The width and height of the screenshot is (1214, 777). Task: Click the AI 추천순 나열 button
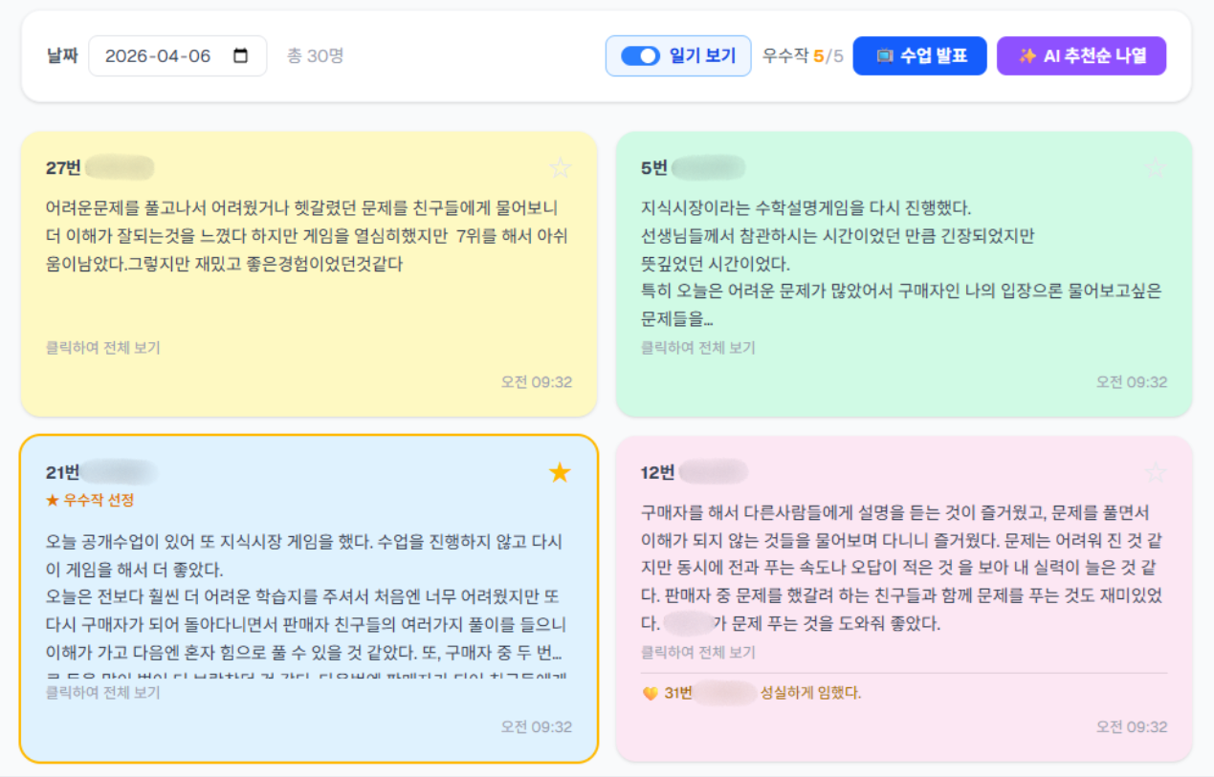pos(1081,55)
